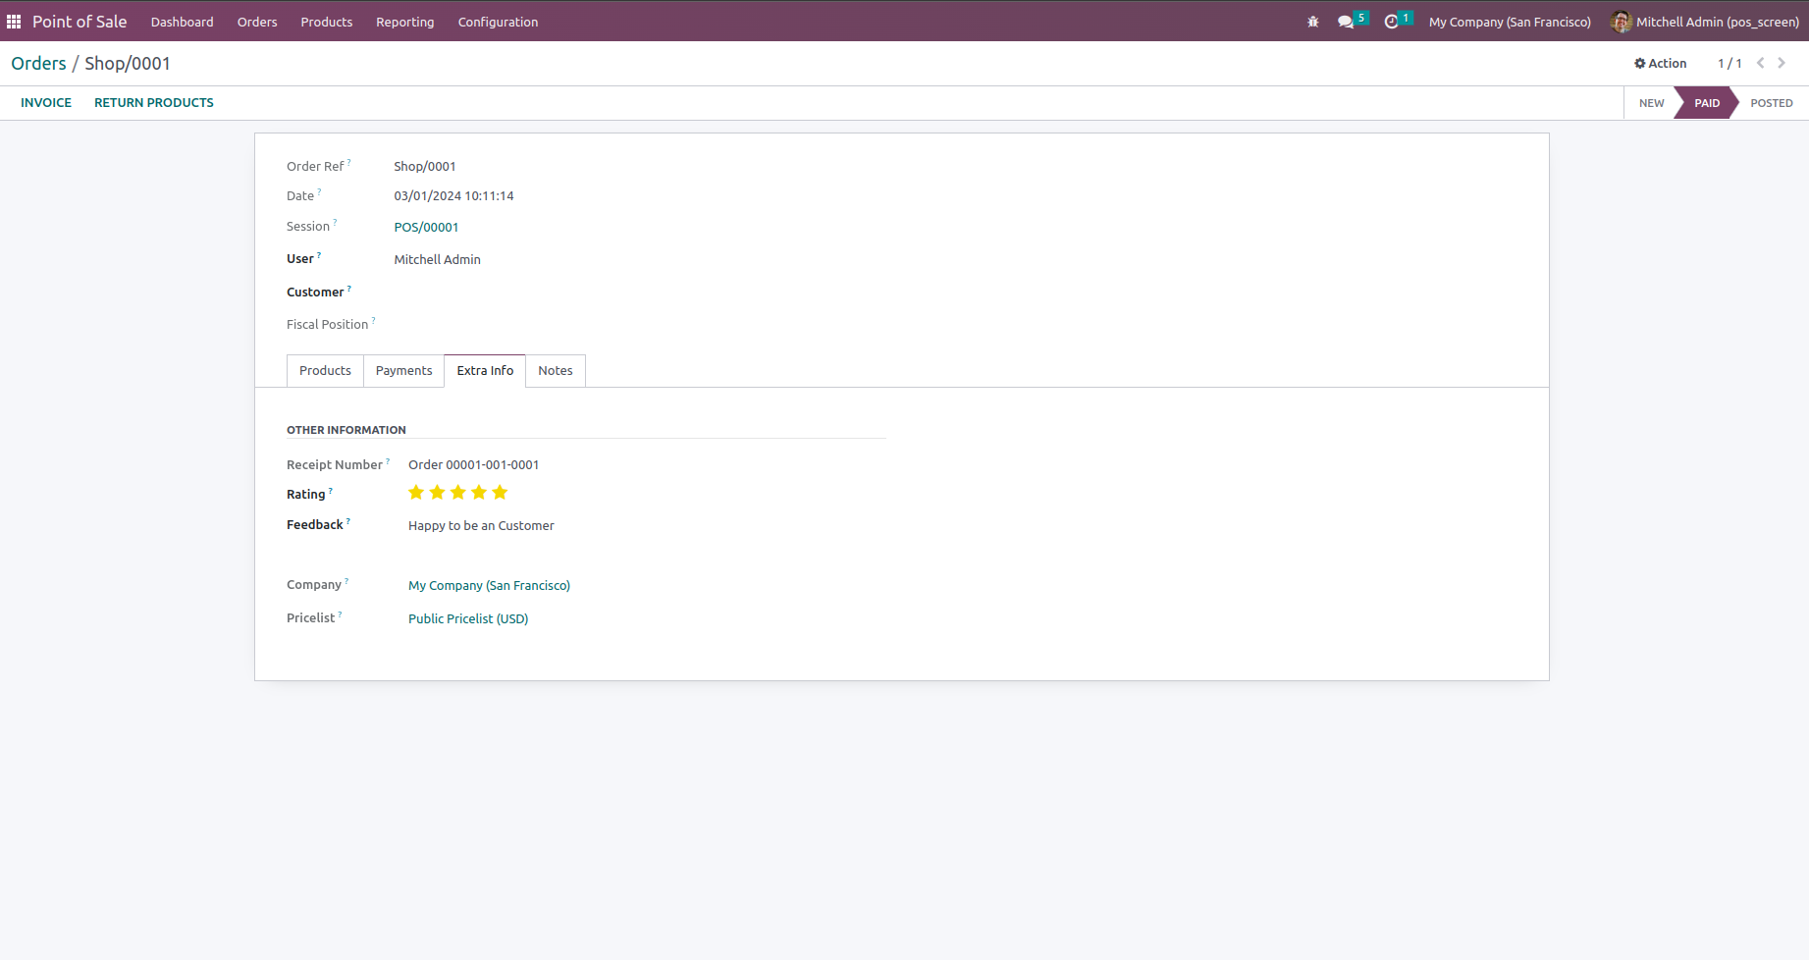The height and width of the screenshot is (960, 1809).
Task: Click the NEW status stage
Action: point(1651,103)
